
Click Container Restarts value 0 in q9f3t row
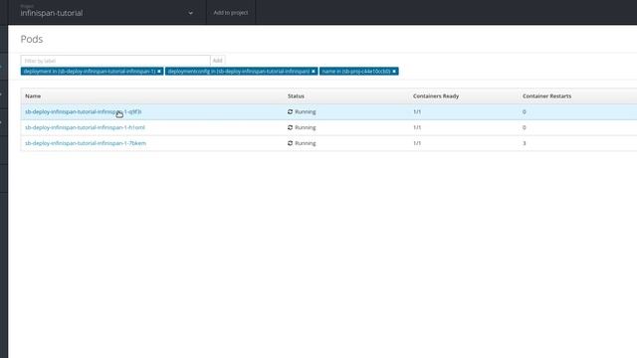coord(525,111)
